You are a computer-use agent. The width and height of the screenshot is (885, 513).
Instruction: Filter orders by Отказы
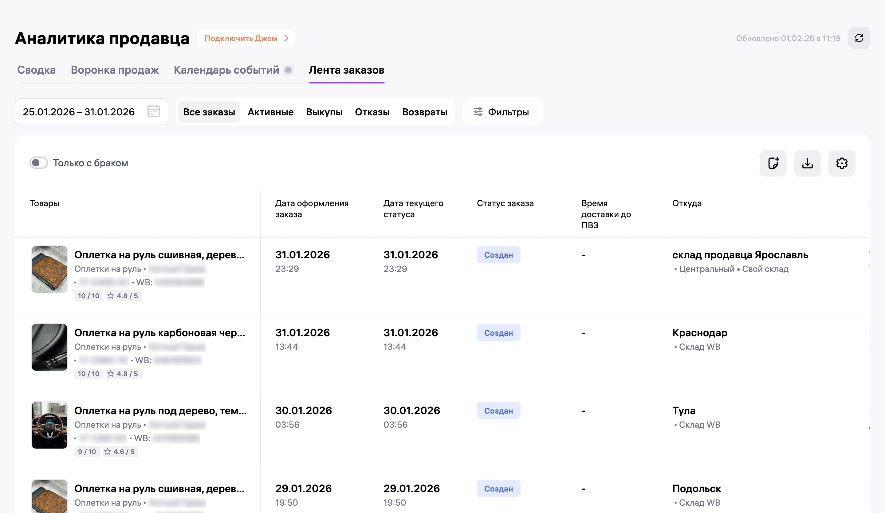click(373, 112)
